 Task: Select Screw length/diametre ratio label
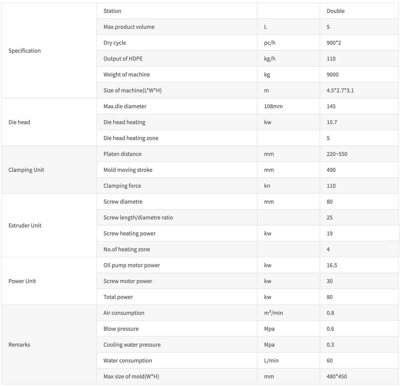tap(138, 217)
